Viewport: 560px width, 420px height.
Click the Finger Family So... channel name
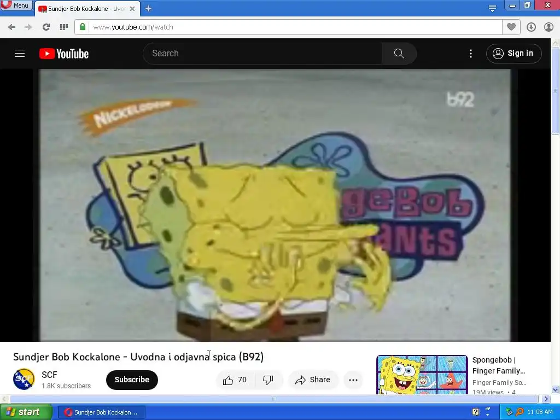point(499,382)
